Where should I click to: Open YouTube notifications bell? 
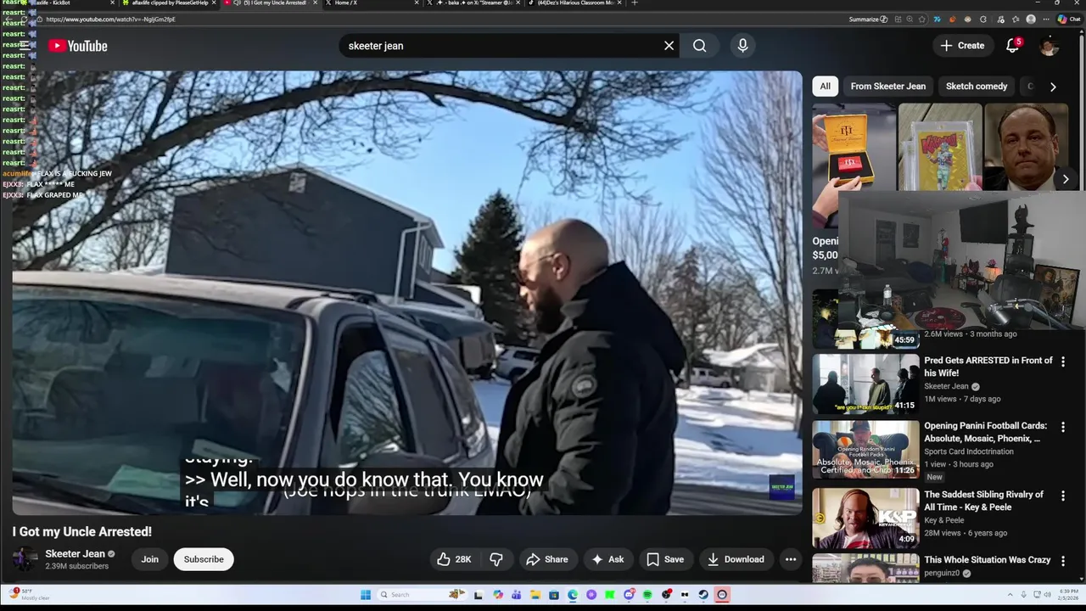[x=1012, y=46]
